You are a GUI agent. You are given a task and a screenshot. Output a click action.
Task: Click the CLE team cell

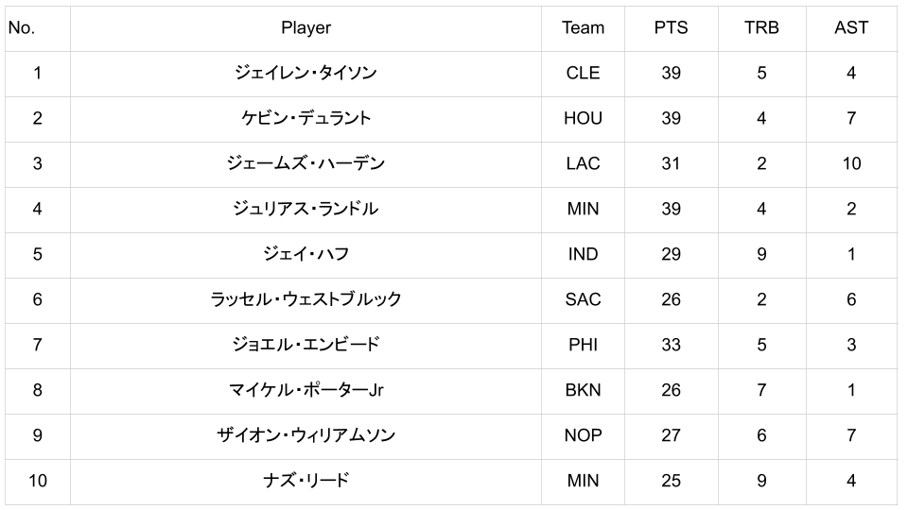(x=583, y=74)
